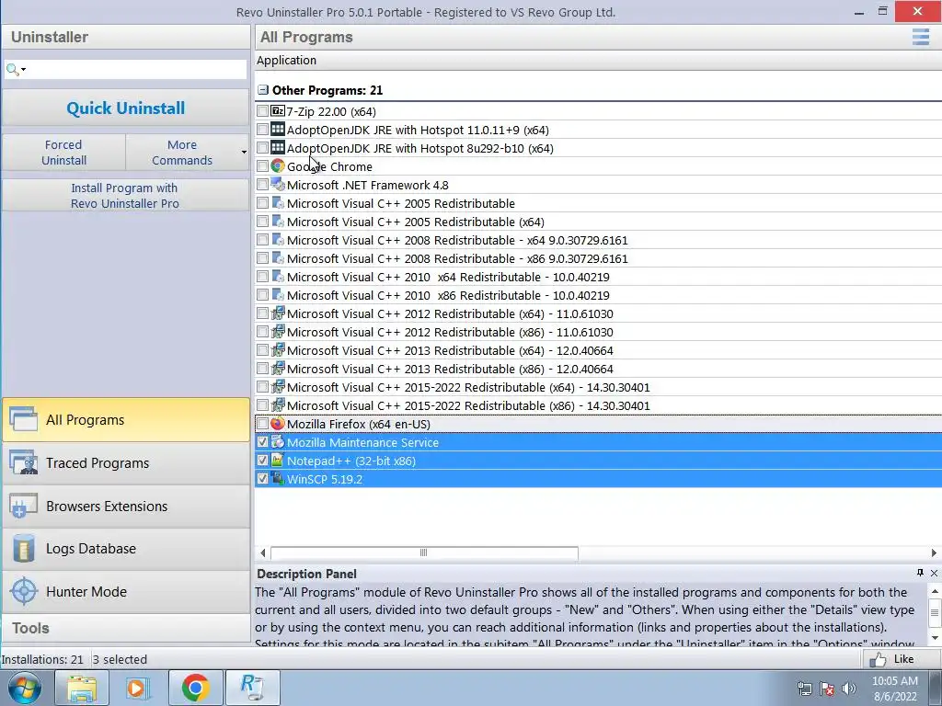Click the Forced Uninstall button
The height and width of the screenshot is (706, 942).
coord(63,153)
